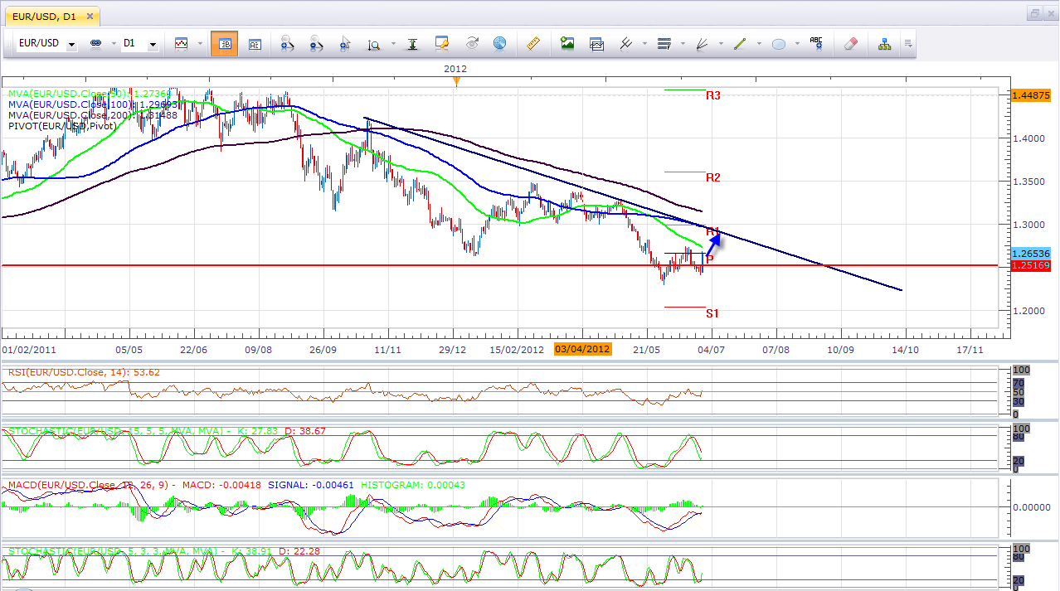1060x591 pixels.
Task: Click the link charts chain icon
Action: click(x=95, y=43)
